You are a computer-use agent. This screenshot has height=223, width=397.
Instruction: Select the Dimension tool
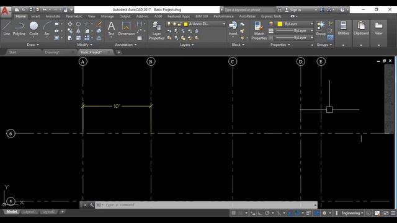[127, 28]
